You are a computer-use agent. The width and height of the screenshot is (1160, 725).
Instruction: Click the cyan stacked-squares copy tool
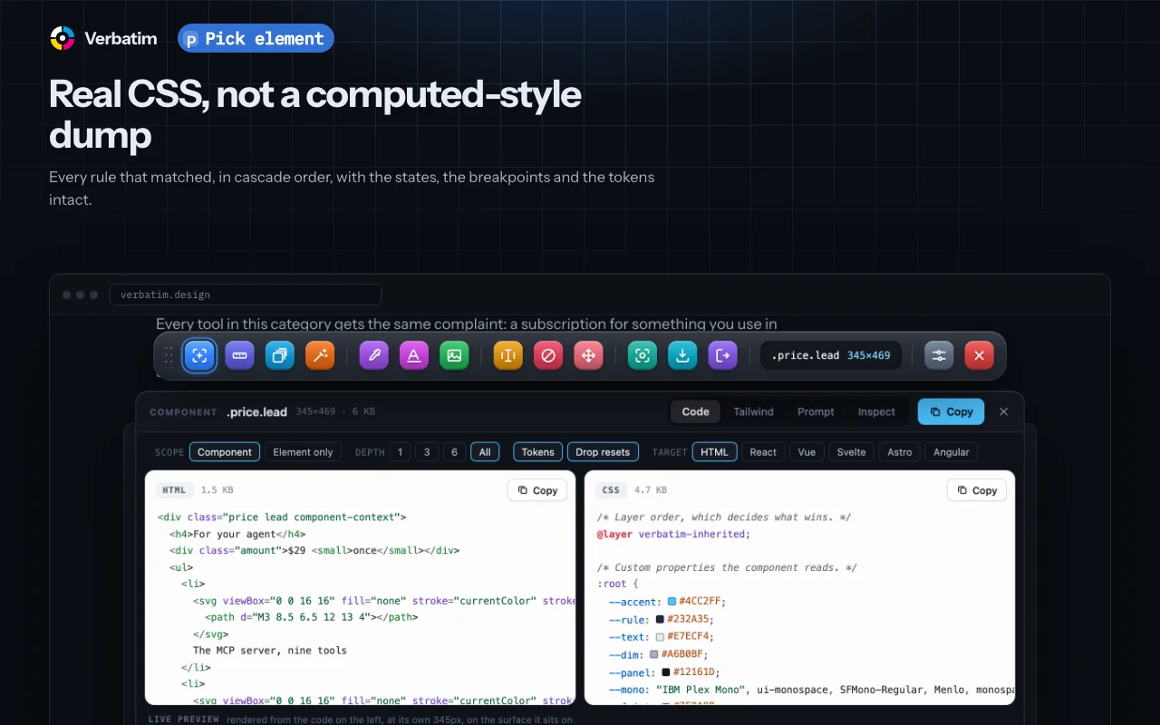(x=280, y=355)
